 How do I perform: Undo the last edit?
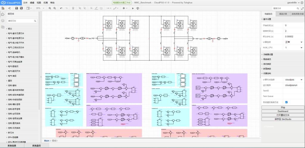tap(61, 8)
